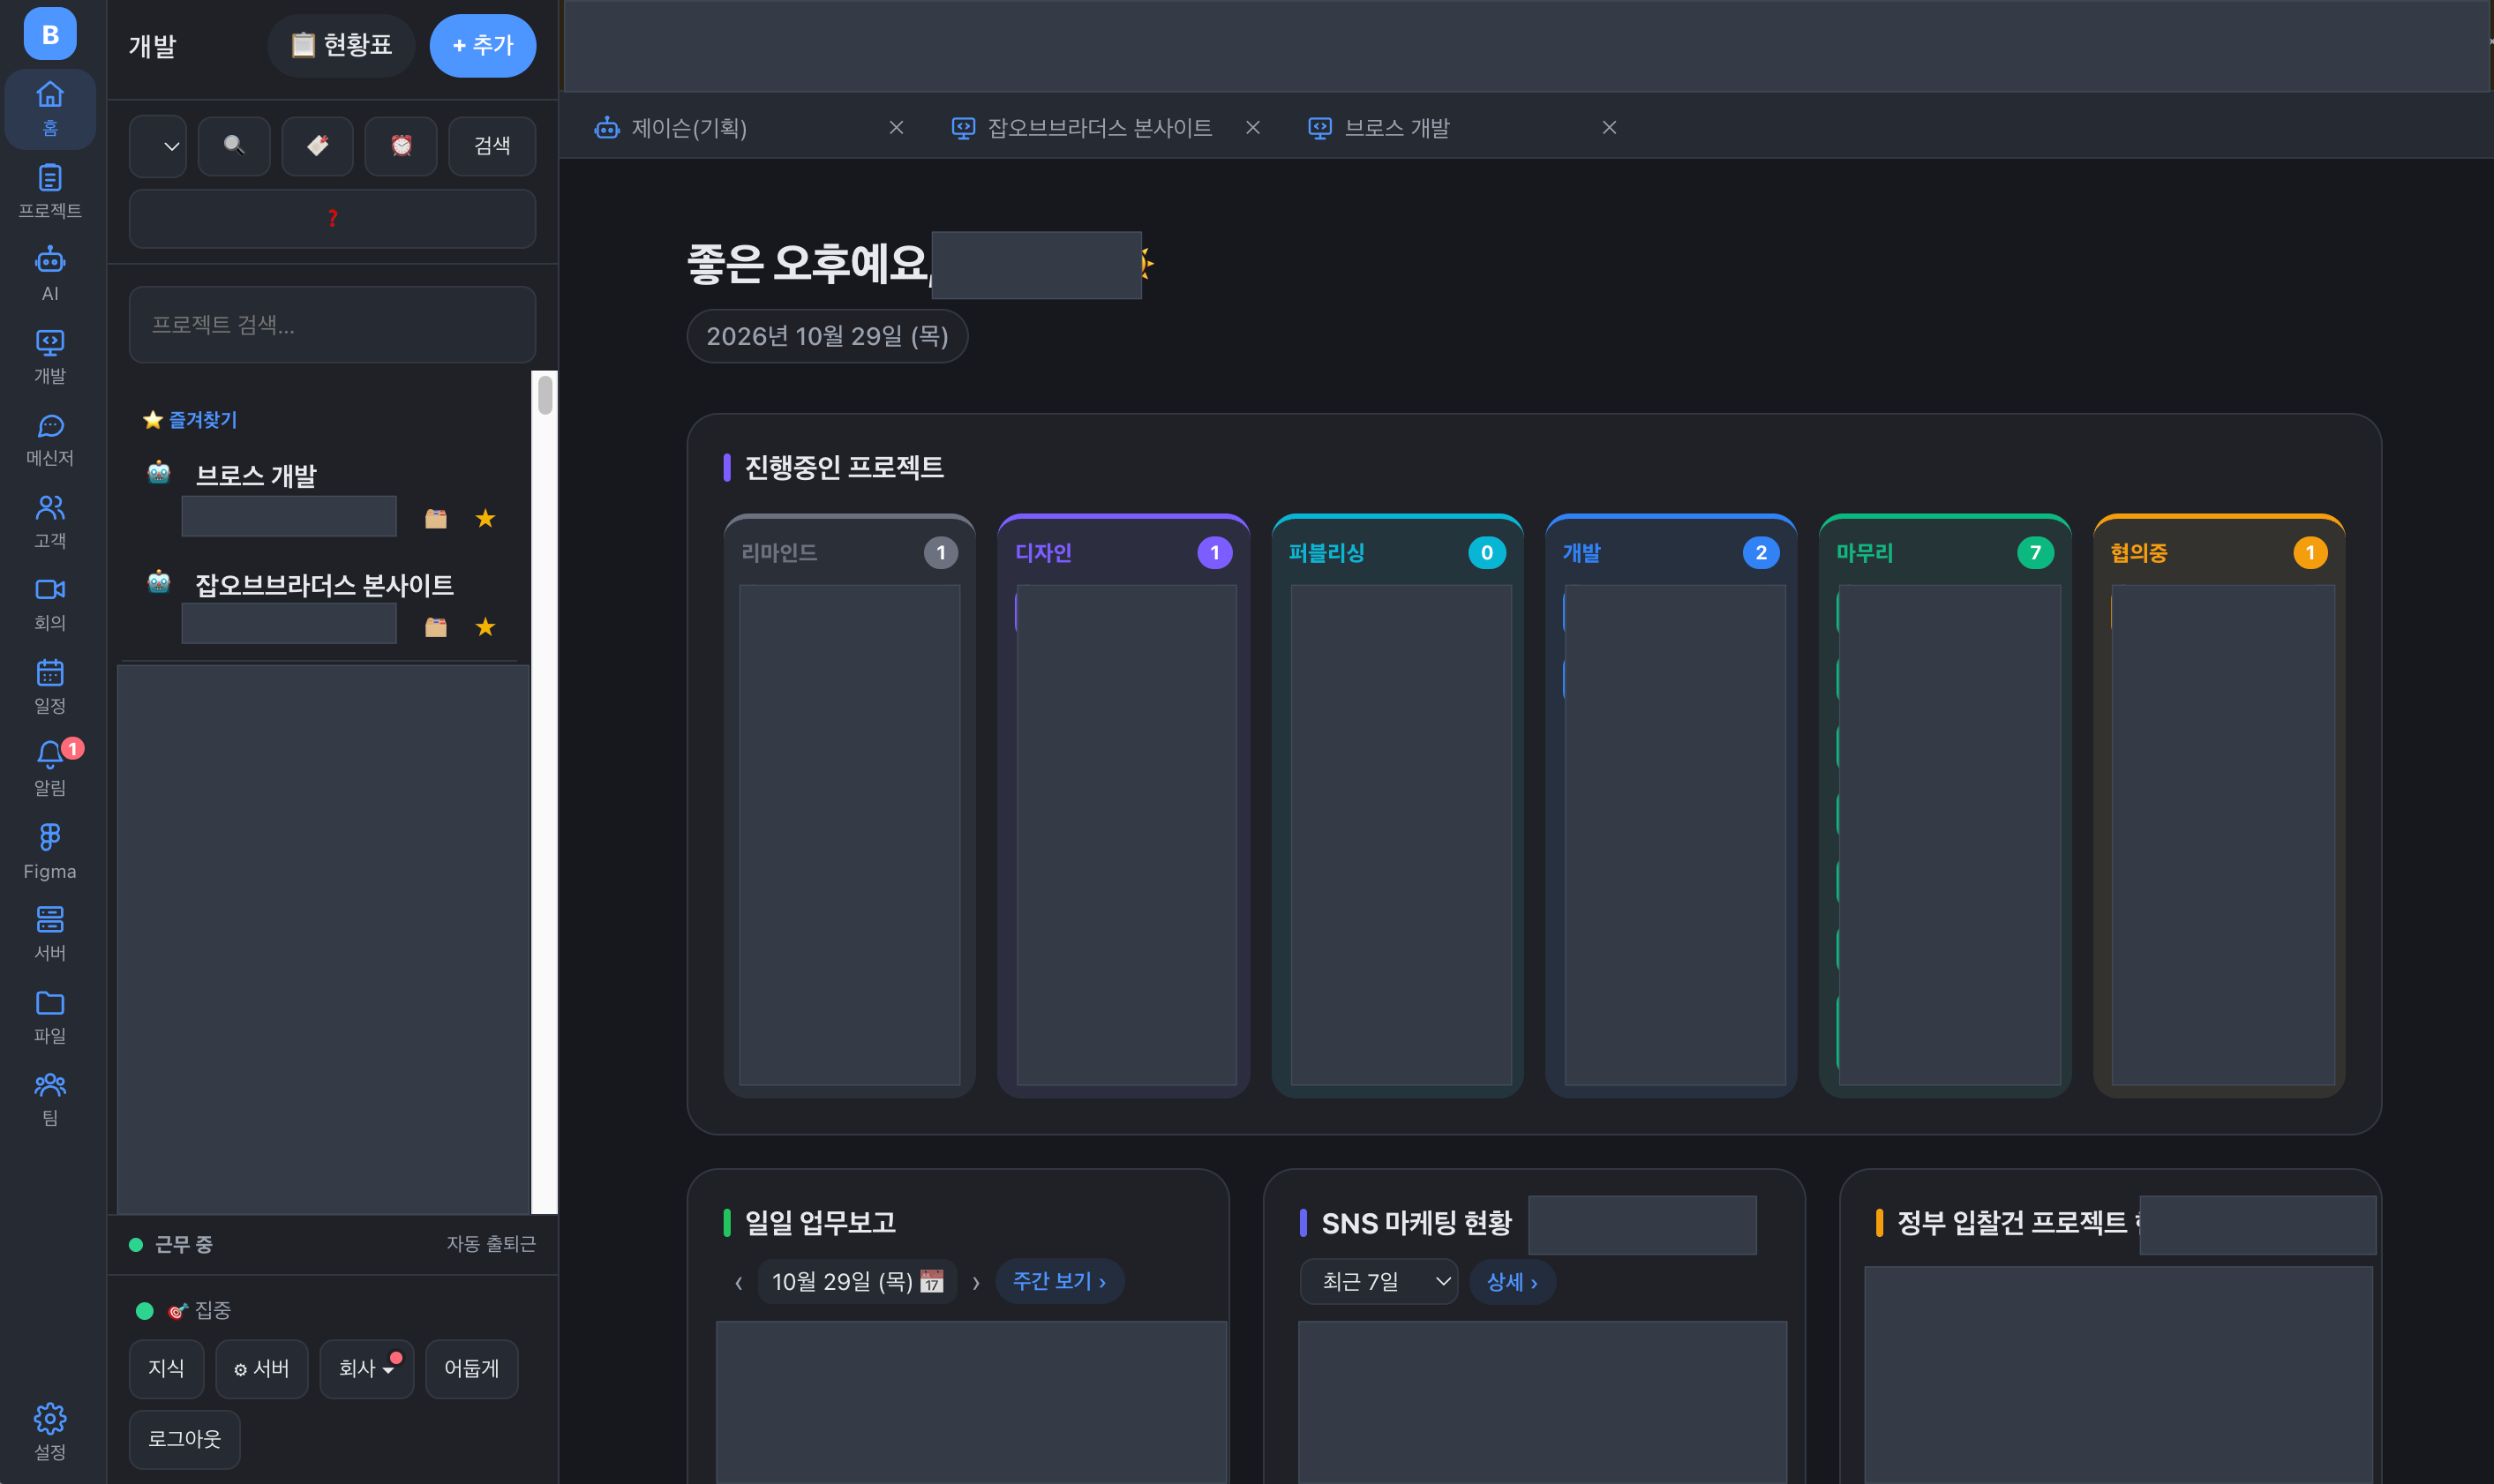Click the 로그아웃 button
The image size is (2494, 1484).
(184, 1439)
